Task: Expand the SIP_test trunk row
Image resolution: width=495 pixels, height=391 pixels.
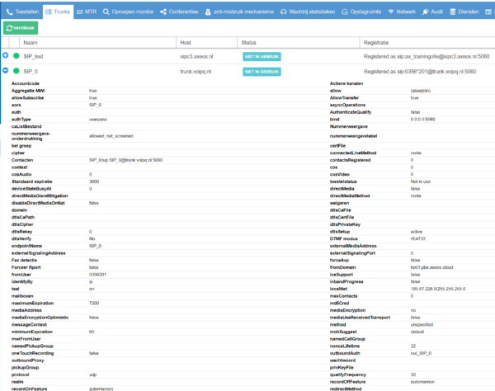Action: pyautogui.click(x=6, y=55)
